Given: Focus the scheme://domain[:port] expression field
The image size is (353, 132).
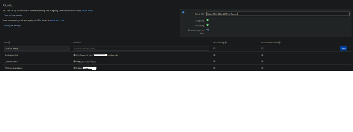Looking at the screenshot, I should (x=141, y=49).
